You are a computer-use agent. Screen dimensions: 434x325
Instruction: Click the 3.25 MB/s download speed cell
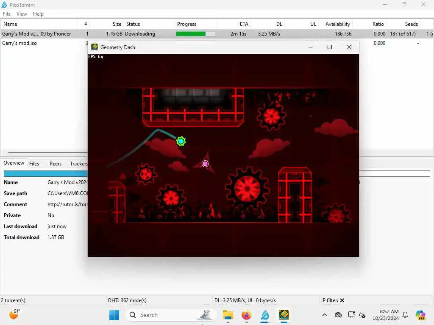pyautogui.click(x=269, y=34)
